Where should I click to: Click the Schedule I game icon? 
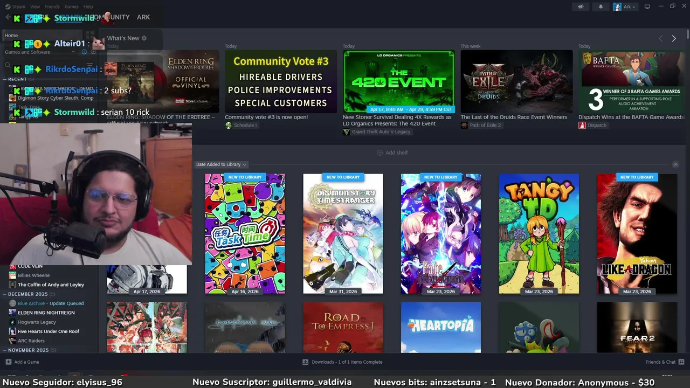coord(229,126)
